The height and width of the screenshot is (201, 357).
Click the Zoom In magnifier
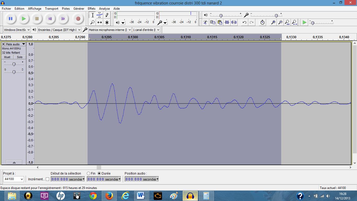point(273,23)
